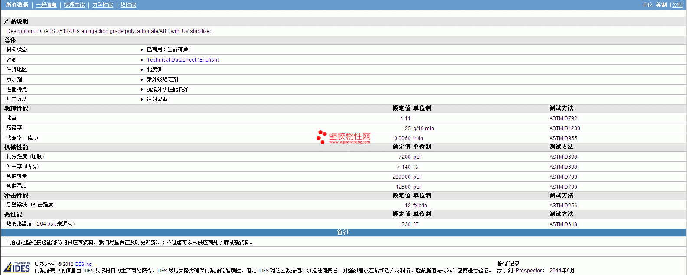Select value 7200 for 抗张强度

pyautogui.click(x=404, y=157)
